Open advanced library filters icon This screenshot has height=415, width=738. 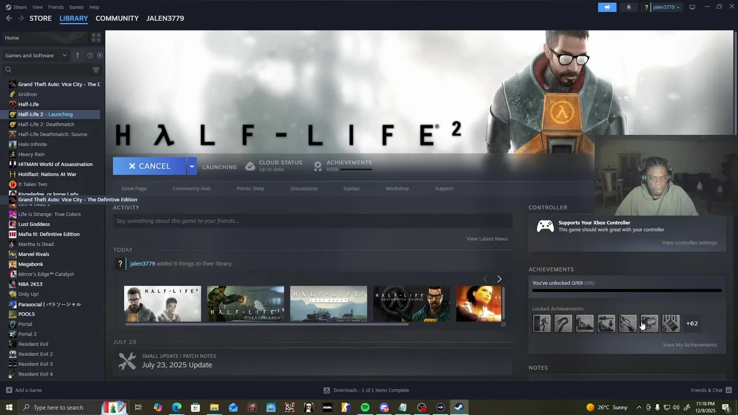[x=96, y=70]
